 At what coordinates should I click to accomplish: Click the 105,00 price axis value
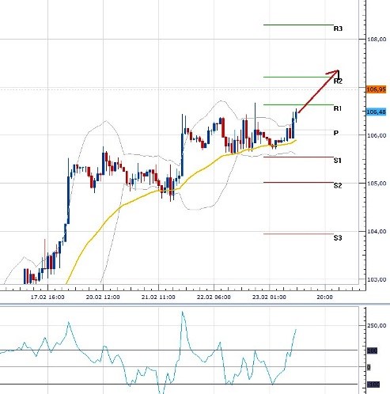pos(377,184)
